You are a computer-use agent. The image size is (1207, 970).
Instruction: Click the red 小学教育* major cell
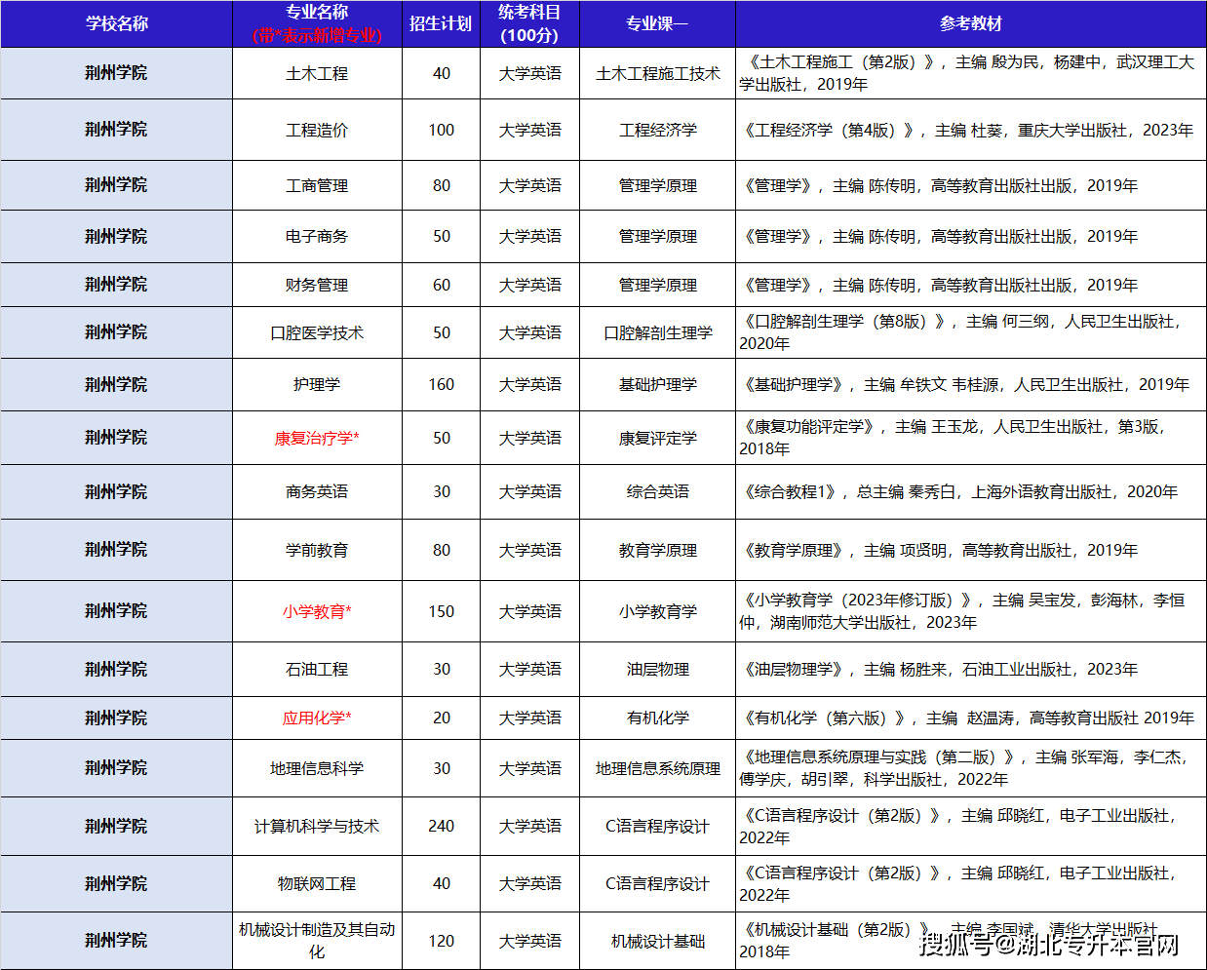point(317,611)
